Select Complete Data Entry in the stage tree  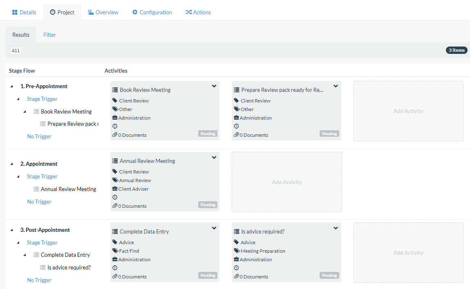[x=65, y=255]
